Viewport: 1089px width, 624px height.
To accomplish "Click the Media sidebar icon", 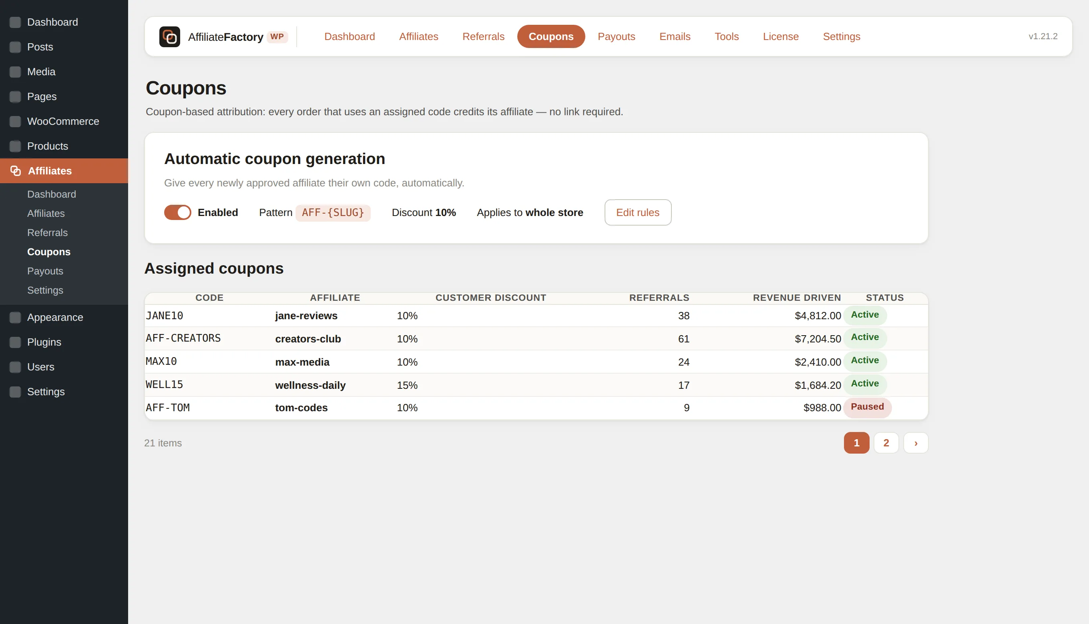I will (x=15, y=72).
